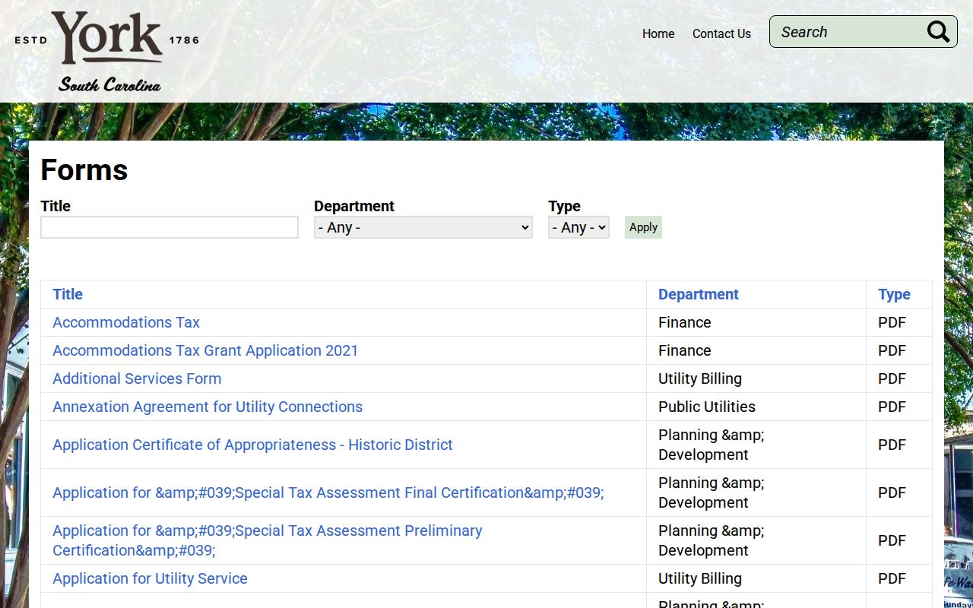Click Finance in the Grant Application 2021 row
Image resolution: width=973 pixels, height=608 pixels.
(x=685, y=350)
